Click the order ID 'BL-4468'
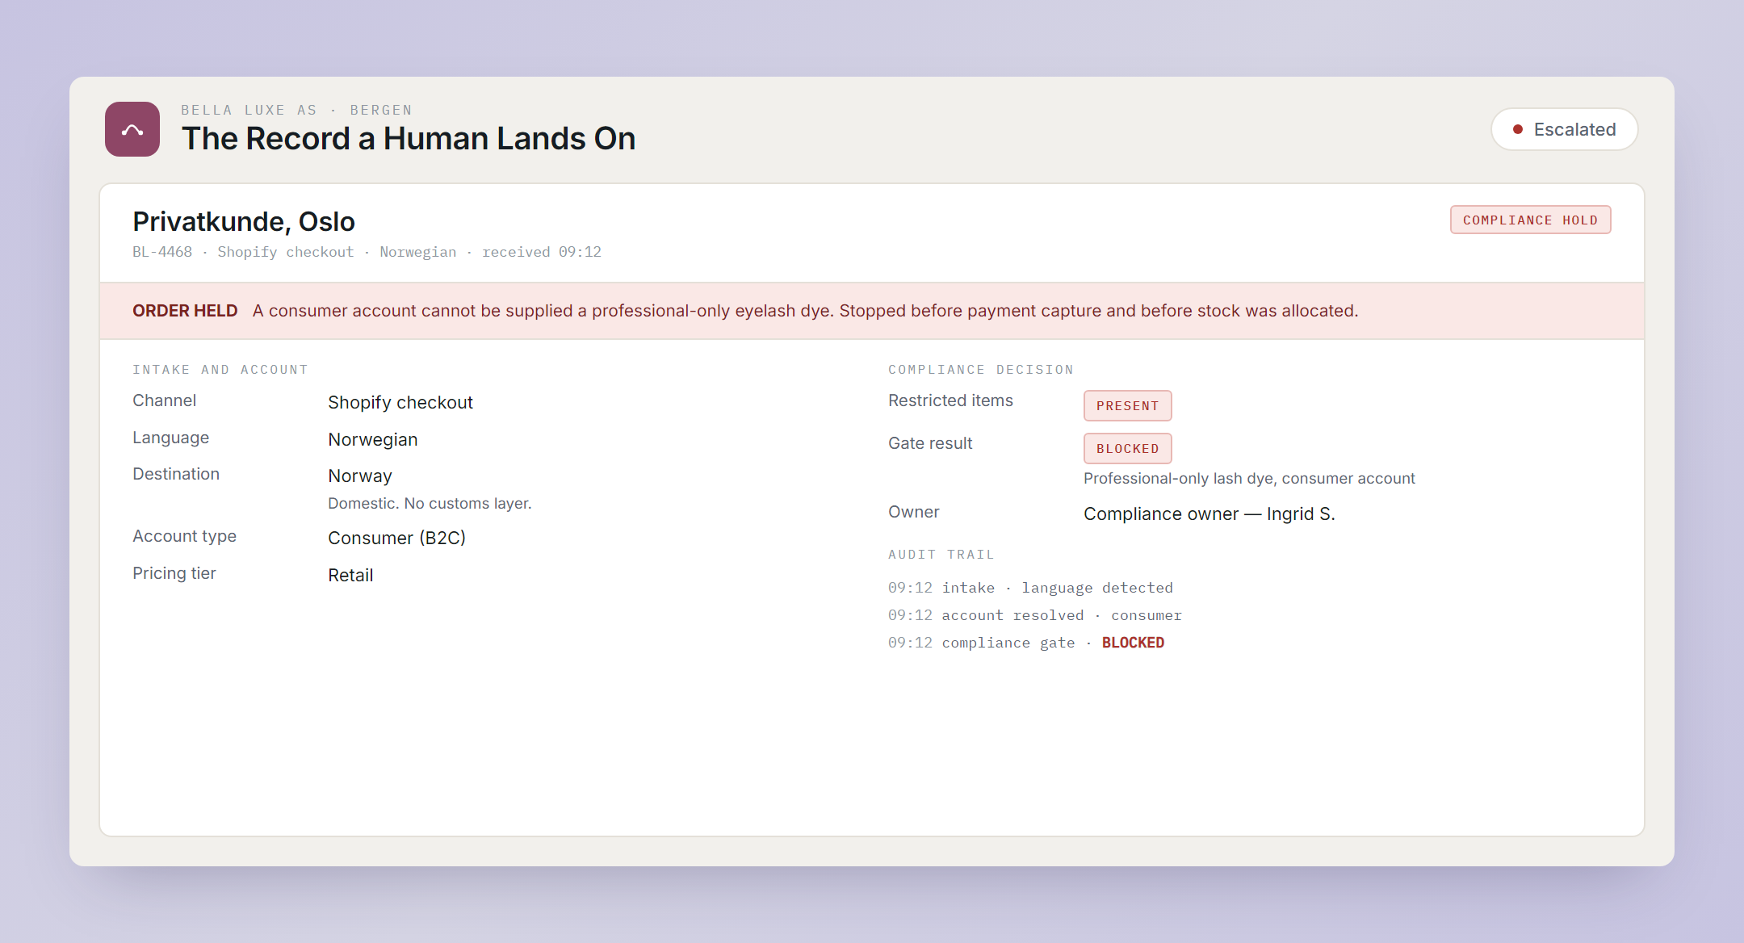The width and height of the screenshot is (1744, 943). tap(162, 252)
